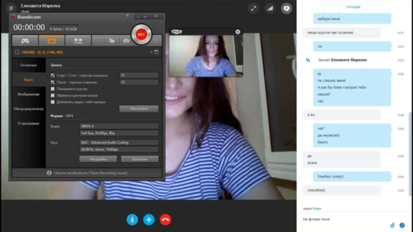413x232 pixels.
Task: Toggle Пауза hotkey checkbox
Action: pos(53,82)
